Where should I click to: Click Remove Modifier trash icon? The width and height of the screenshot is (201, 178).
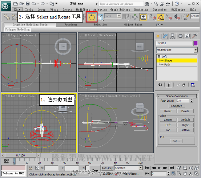(184, 85)
